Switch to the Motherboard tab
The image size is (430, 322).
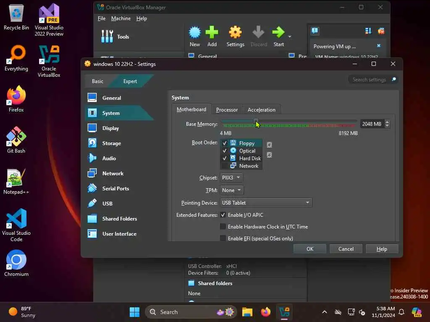[191, 109]
